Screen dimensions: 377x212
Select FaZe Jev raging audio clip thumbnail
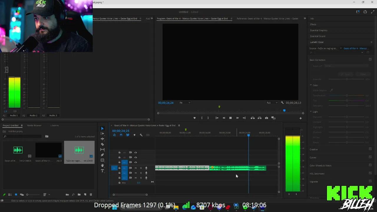[79, 150]
